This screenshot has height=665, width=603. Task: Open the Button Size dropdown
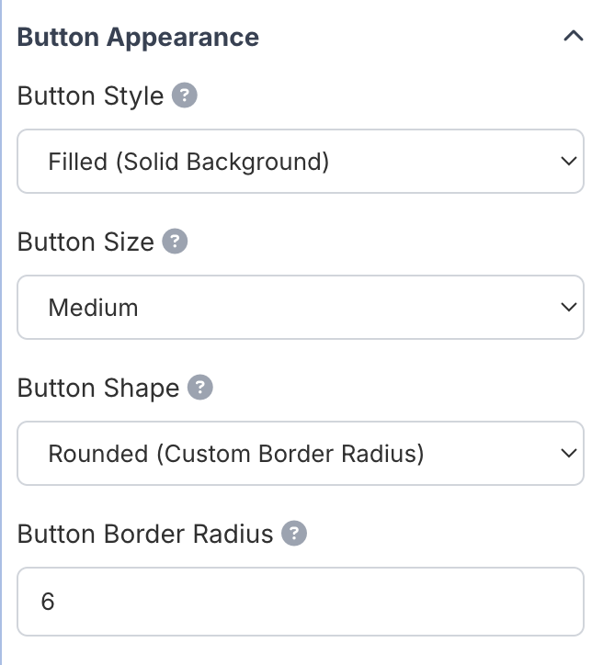point(301,308)
